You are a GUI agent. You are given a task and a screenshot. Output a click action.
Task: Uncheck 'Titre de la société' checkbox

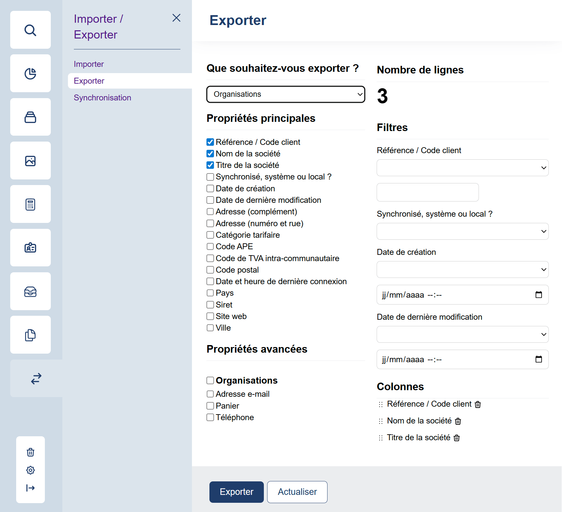[210, 165]
